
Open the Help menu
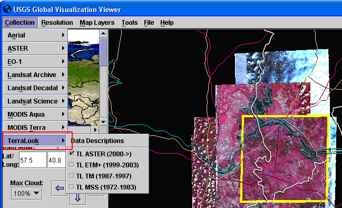pos(167,23)
